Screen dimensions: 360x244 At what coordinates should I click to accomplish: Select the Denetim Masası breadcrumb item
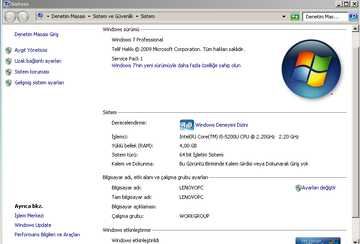pyautogui.click(x=68, y=16)
